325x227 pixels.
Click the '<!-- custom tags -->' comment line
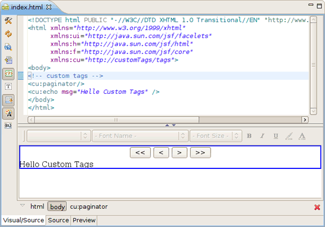tap(66, 76)
